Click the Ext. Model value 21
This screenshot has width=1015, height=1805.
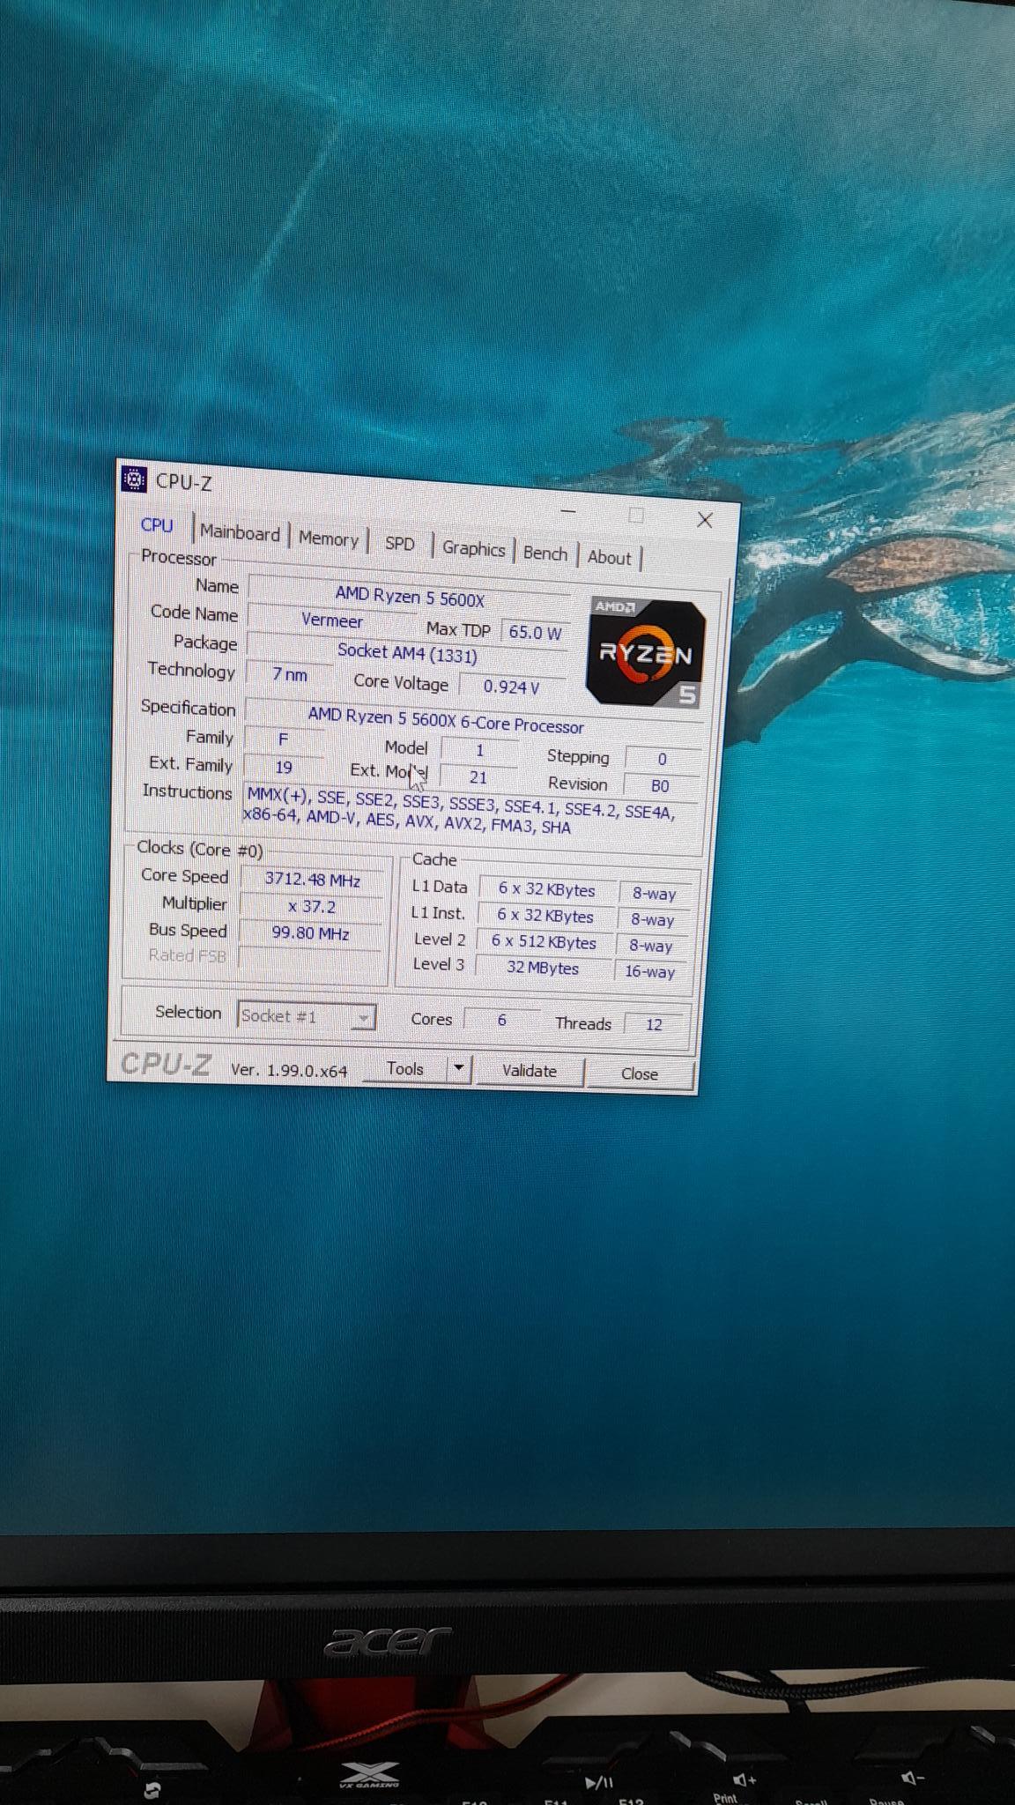click(478, 777)
